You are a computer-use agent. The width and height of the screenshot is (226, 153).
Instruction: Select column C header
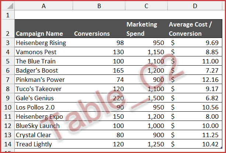(x=146, y=6)
